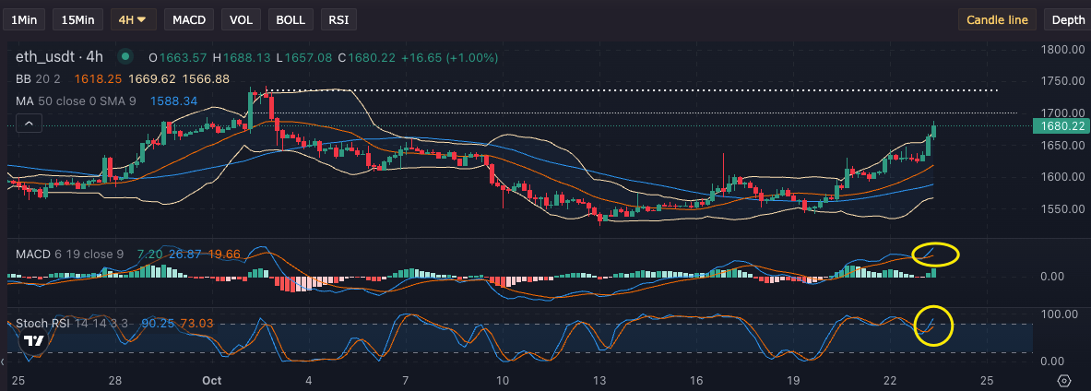1091x391 pixels.
Task: Switch to 15Min timeframe
Action: coord(78,19)
